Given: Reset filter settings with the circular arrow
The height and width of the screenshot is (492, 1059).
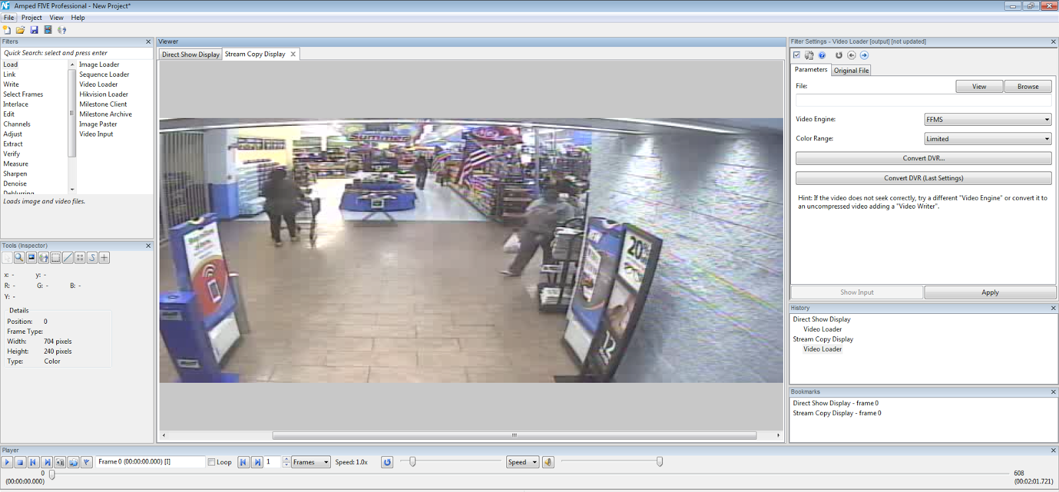Looking at the screenshot, I should point(839,56).
